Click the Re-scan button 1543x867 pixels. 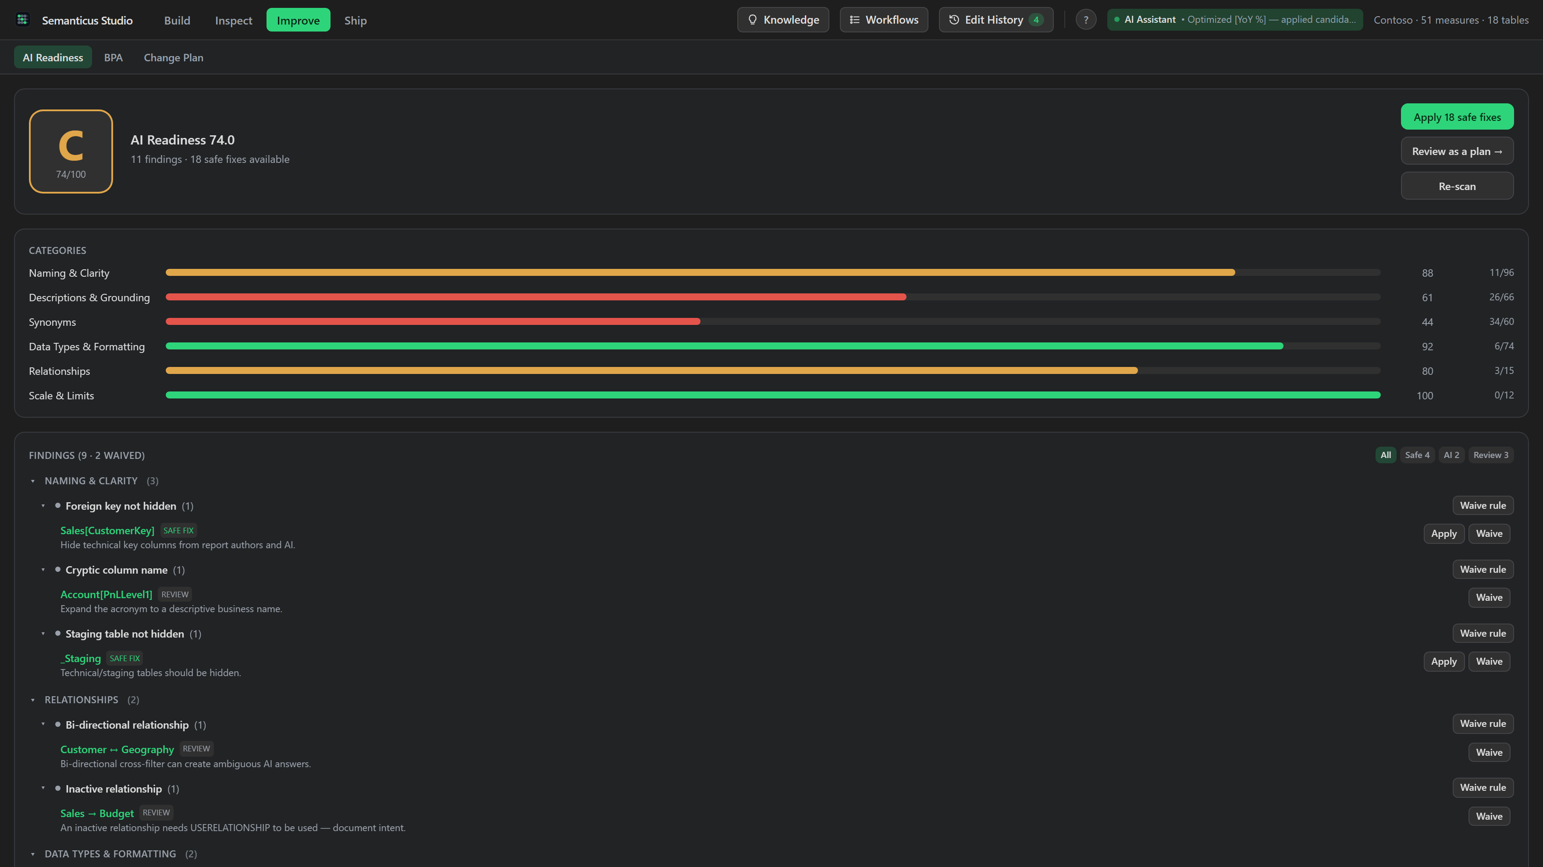point(1457,186)
